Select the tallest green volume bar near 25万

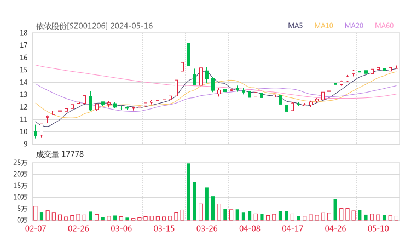pyautogui.click(x=188, y=192)
